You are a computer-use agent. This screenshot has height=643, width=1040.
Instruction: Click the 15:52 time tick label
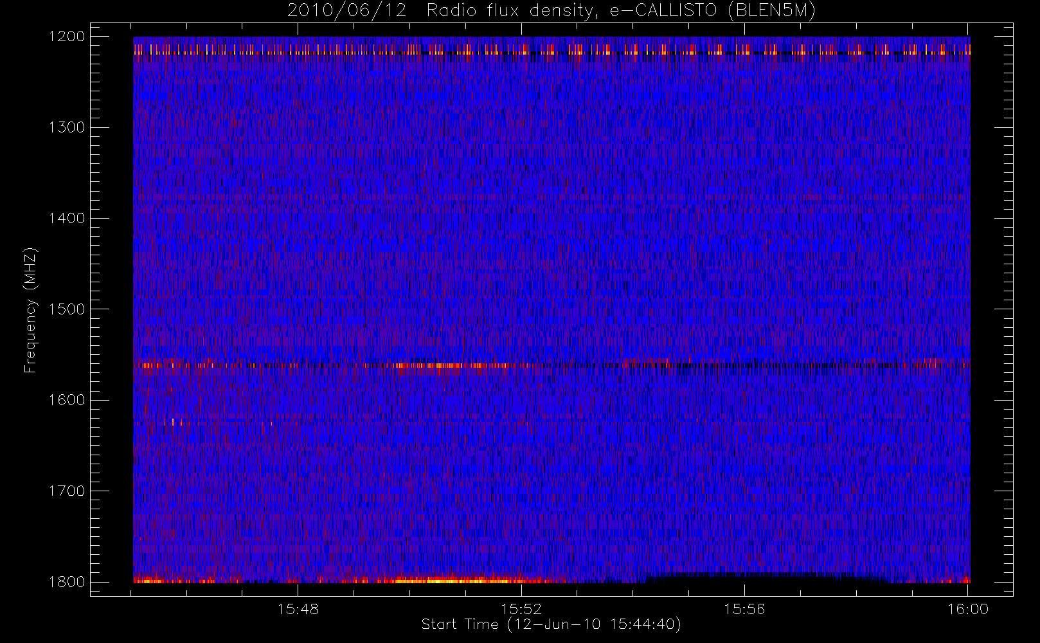[x=521, y=609]
